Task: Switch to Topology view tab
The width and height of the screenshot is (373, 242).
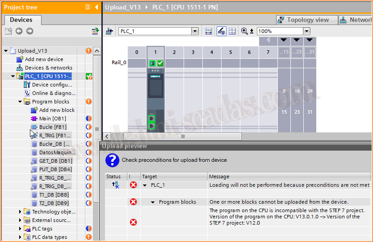Action: [303, 20]
